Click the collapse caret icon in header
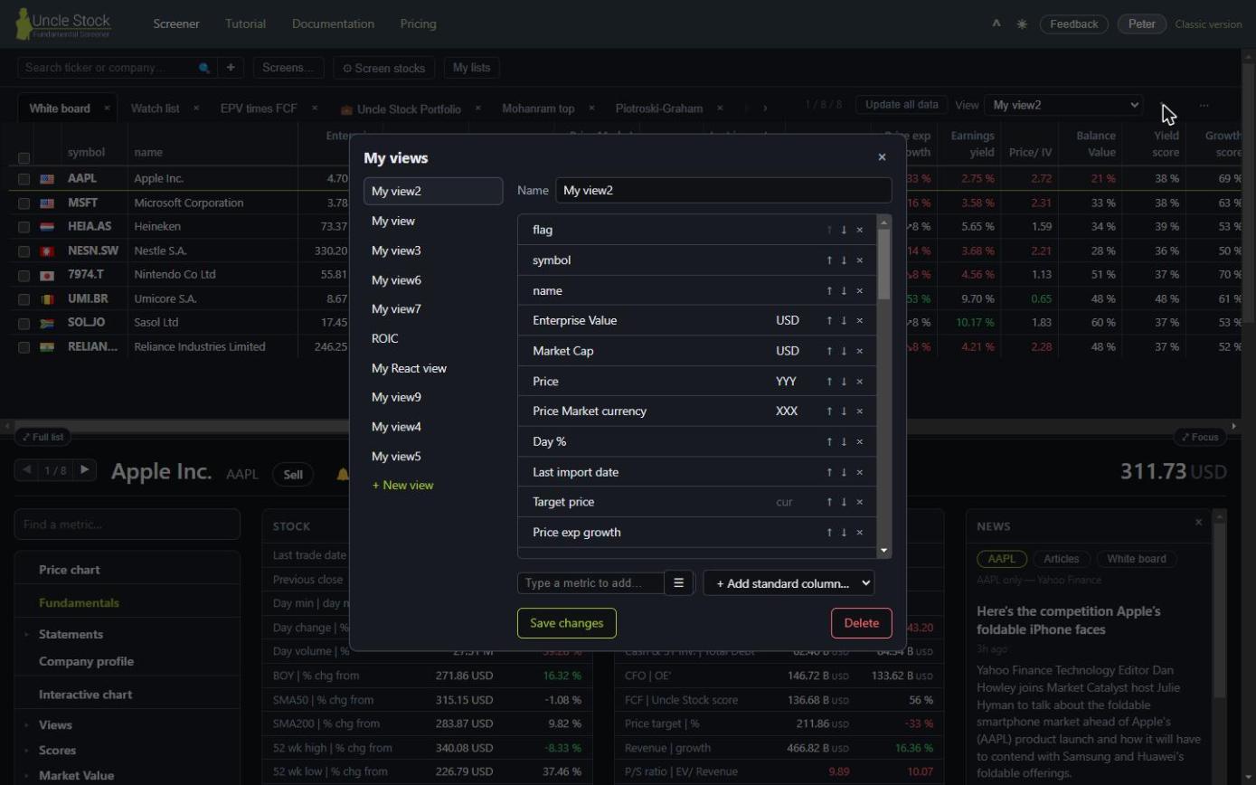1256x785 pixels. coord(996,24)
